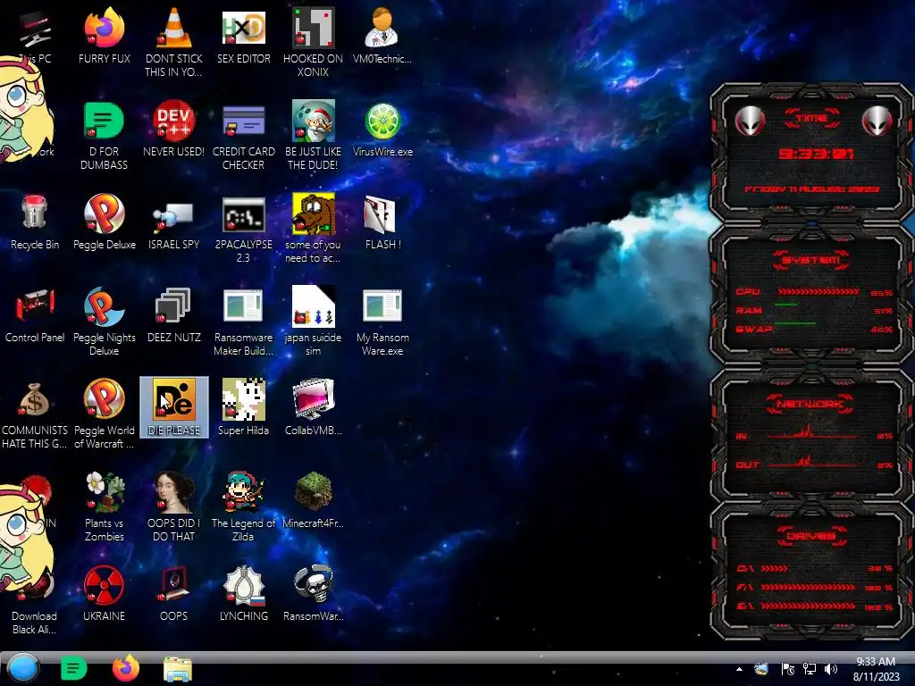Open the VM0Technic doctor icon
The image size is (915, 686).
click(382, 28)
